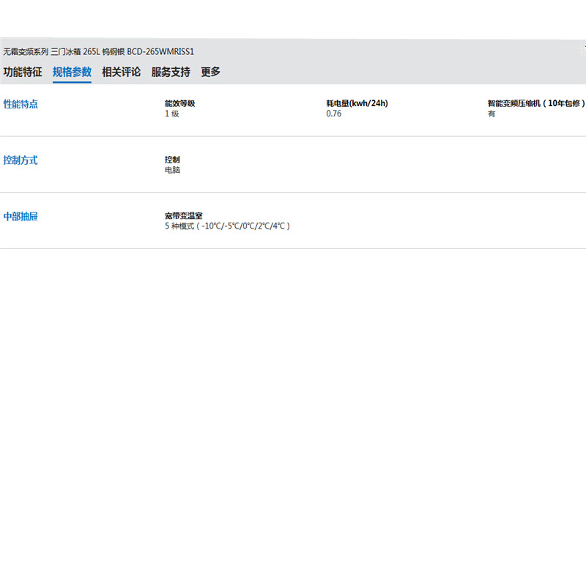This screenshot has height=586, width=586.
Task: Click the 能效等级 spec label
Action: [x=179, y=103]
